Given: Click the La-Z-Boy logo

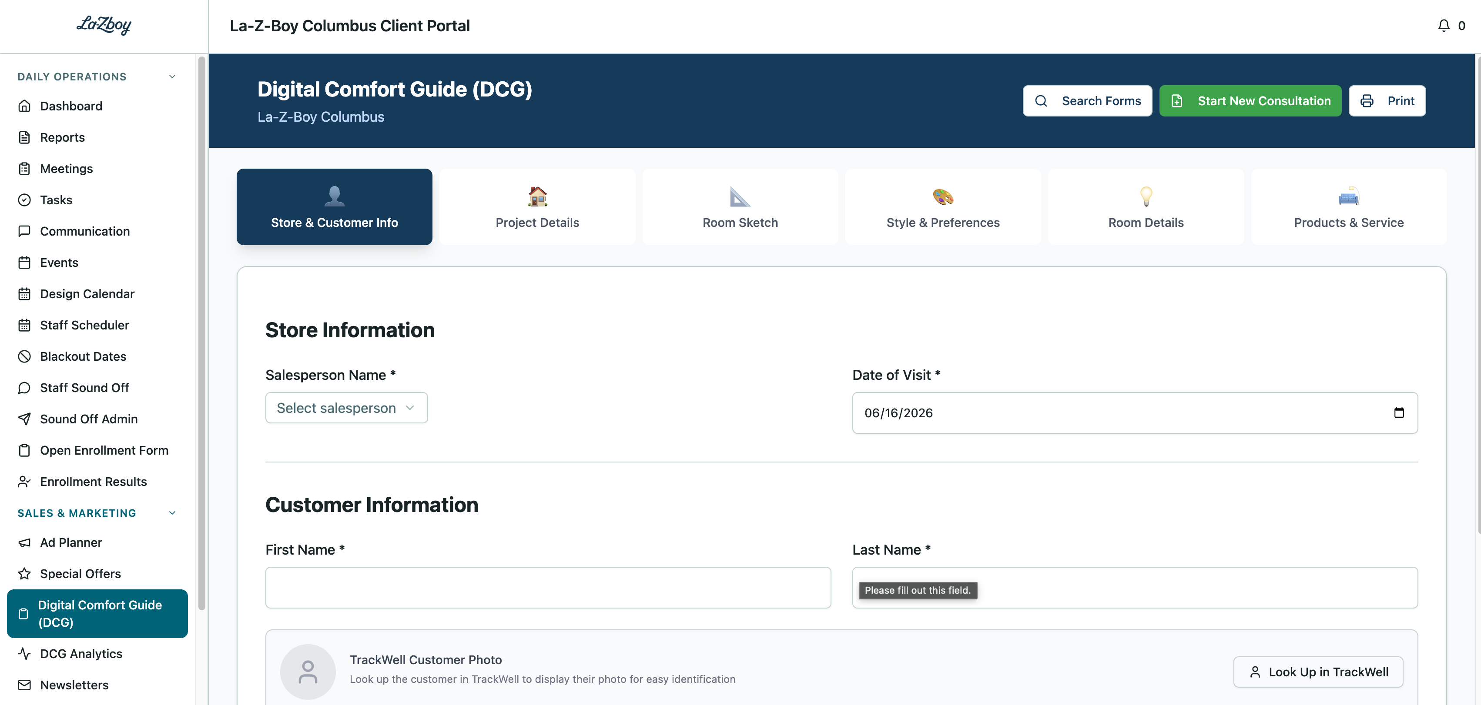Looking at the screenshot, I should 104,25.
